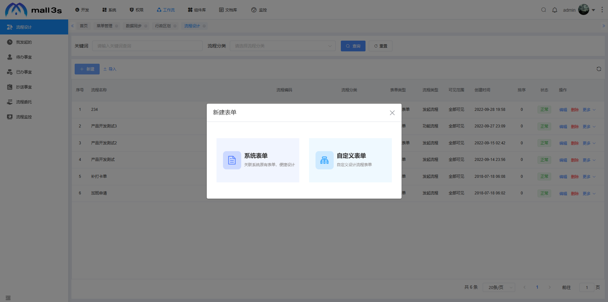The width and height of the screenshot is (608, 302).
Task: Click the 排序 column header
Action: (522, 90)
